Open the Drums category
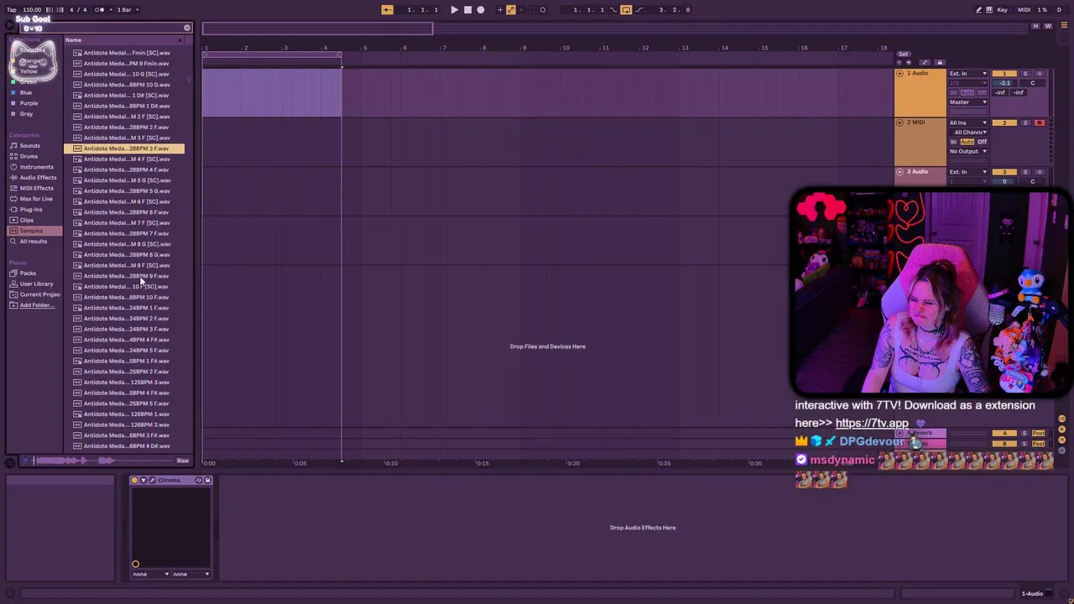The width and height of the screenshot is (1074, 604). click(29, 156)
